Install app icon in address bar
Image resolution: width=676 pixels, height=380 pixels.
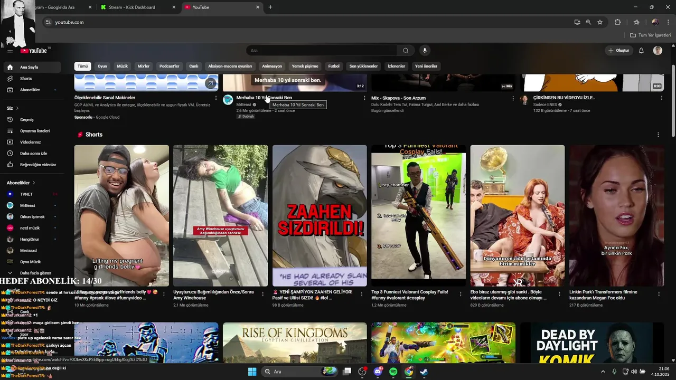click(577, 22)
